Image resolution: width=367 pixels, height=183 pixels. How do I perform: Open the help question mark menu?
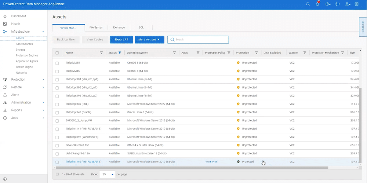pos(338,4)
